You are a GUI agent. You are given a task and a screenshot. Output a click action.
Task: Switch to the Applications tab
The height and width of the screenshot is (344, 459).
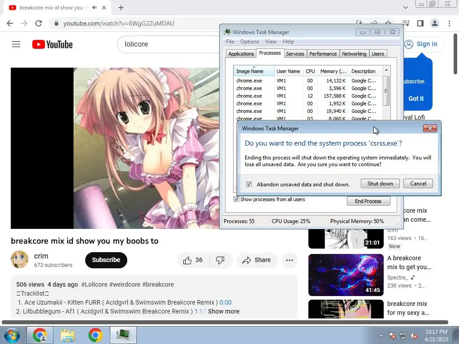241,54
